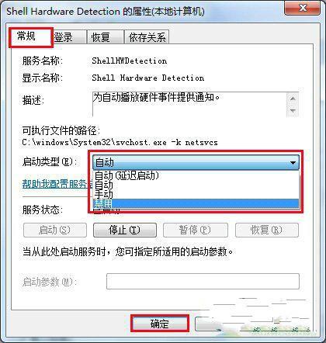326x343 pixels.
Task: Select 自动(延迟启动) from startup type list
Action: (196, 176)
